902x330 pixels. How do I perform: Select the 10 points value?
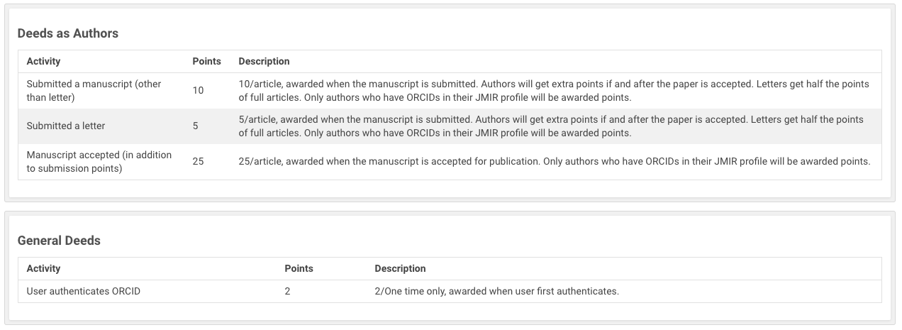pyautogui.click(x=198, y=91)
